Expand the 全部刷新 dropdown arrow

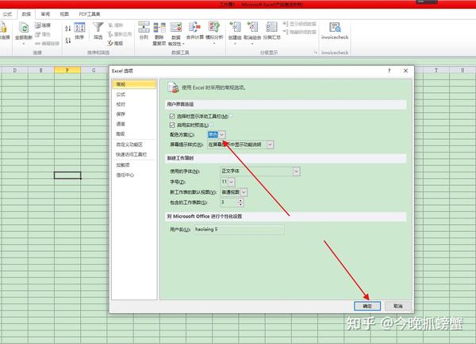point(24,44)
